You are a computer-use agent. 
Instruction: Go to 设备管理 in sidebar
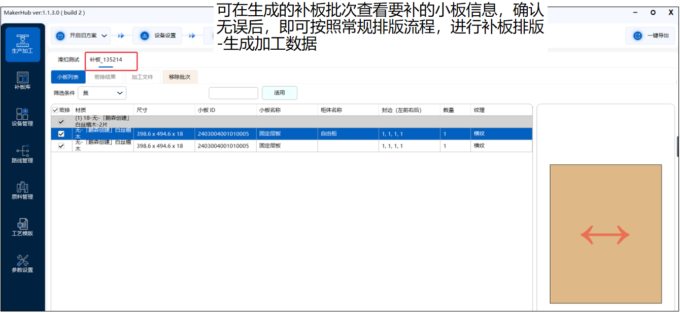23,117
